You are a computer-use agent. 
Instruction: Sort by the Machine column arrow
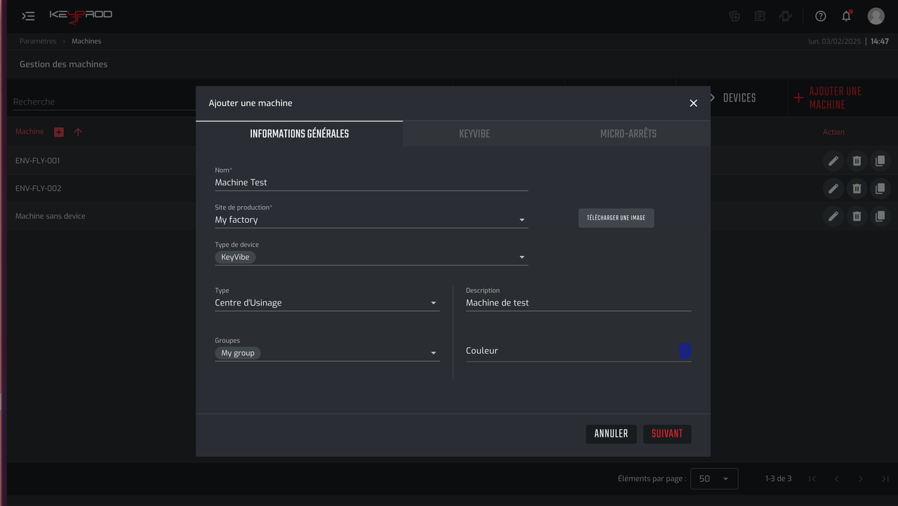78,132
